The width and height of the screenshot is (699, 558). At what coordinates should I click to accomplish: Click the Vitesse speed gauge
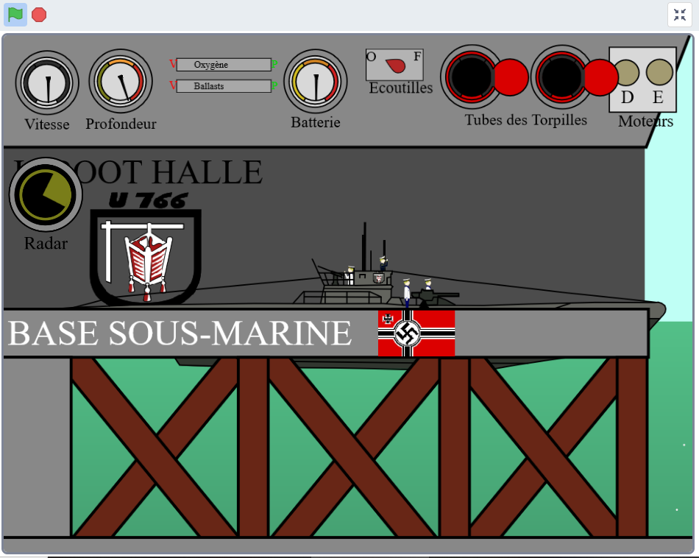[x=47, y=82]
